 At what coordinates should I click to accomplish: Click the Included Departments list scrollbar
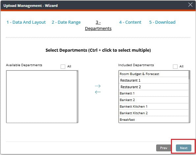[x=189, y=96]
